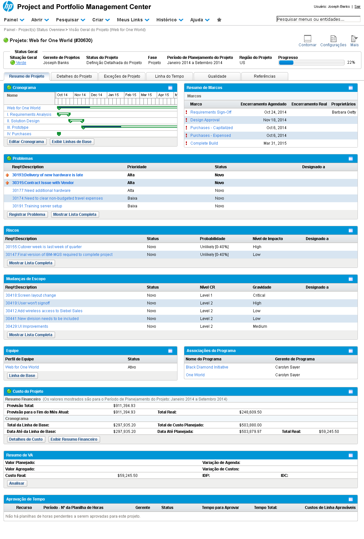
Task: Focus the Pesquisar menus ou entidades field
Action: (x=318, y=19)
